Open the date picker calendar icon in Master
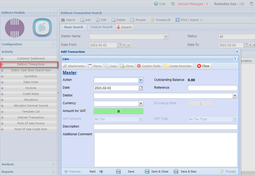This screenshot has width=255, height=176. (141, 88)
